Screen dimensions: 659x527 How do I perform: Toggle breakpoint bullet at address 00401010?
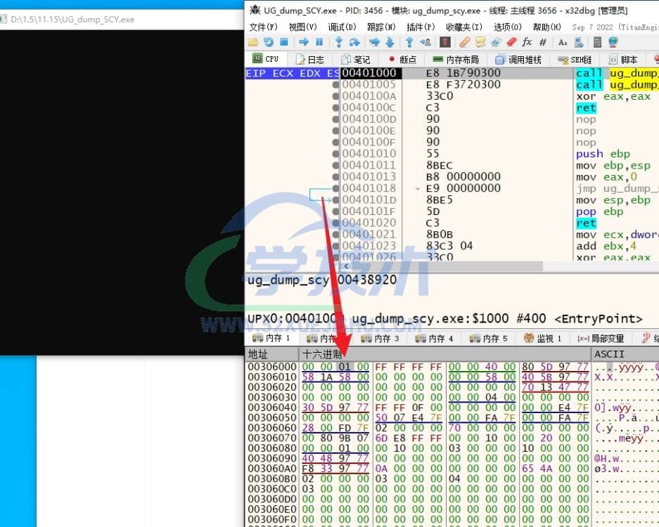tap(335, 154)
